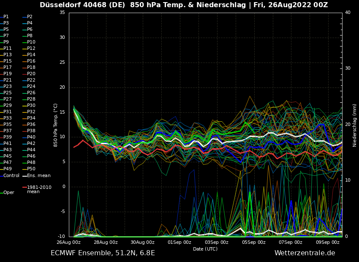Click the 28Aug 00z axis label

click(x=106, y=242)
